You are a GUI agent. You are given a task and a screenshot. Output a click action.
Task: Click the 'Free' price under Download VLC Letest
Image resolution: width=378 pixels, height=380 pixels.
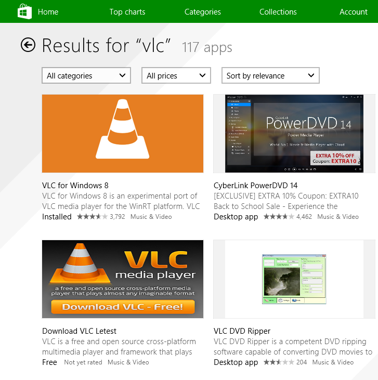tap(49, 362)
